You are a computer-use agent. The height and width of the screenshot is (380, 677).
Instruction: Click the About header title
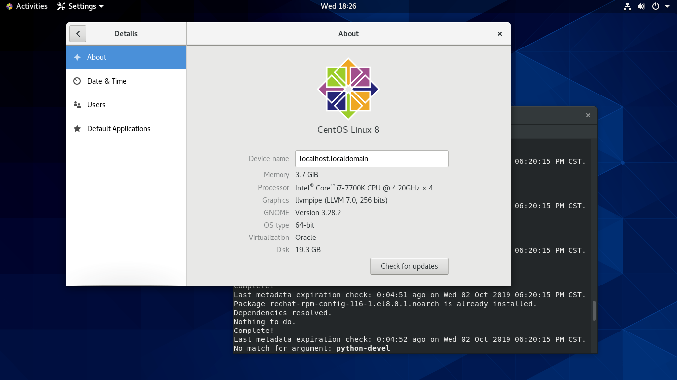click(x=348, y=34)
